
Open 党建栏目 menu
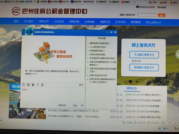[x=105, y=22]
